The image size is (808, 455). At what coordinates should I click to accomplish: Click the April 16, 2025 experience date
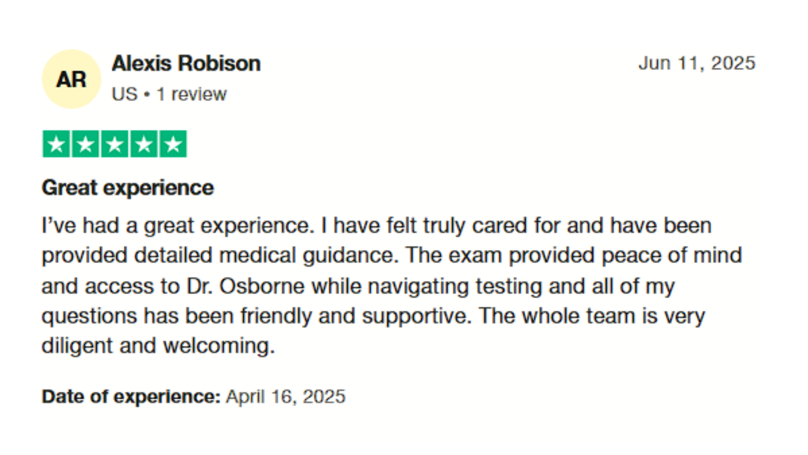tap(286, 397)
